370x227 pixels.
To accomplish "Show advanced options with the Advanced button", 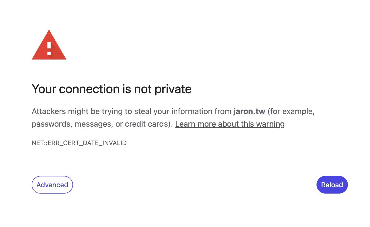I will [x=52, y=185].
